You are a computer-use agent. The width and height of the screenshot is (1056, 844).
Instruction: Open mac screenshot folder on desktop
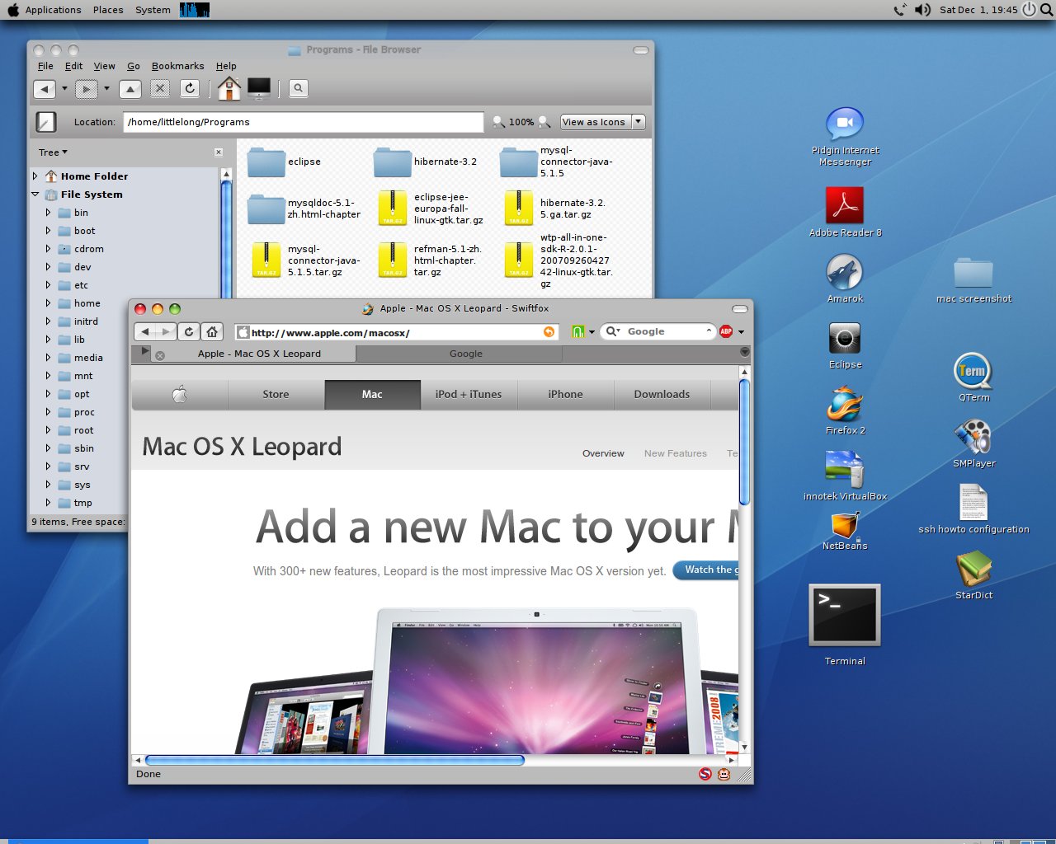coord(973,273)
